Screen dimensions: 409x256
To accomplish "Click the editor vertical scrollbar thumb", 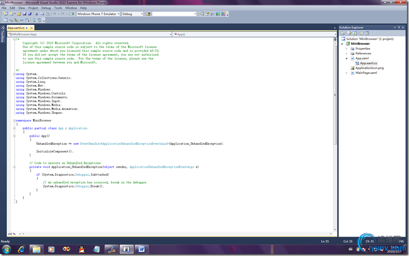I will click(335, 95).
